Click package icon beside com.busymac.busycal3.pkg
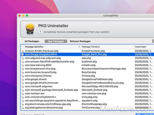The width and height of the screenshot is (154, 115). pos(23,72)
